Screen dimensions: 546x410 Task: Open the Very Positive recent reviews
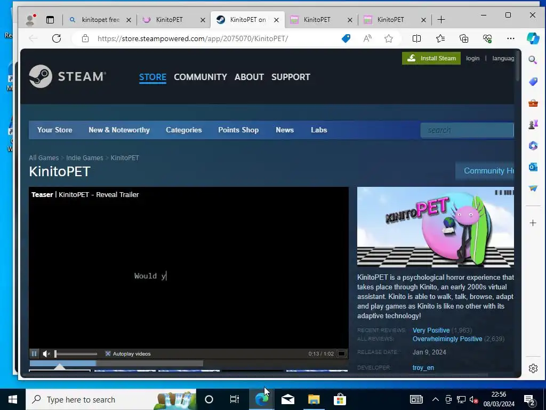[431, 330]
